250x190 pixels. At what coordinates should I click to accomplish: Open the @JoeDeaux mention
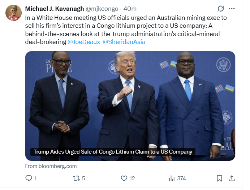(84, 42)
